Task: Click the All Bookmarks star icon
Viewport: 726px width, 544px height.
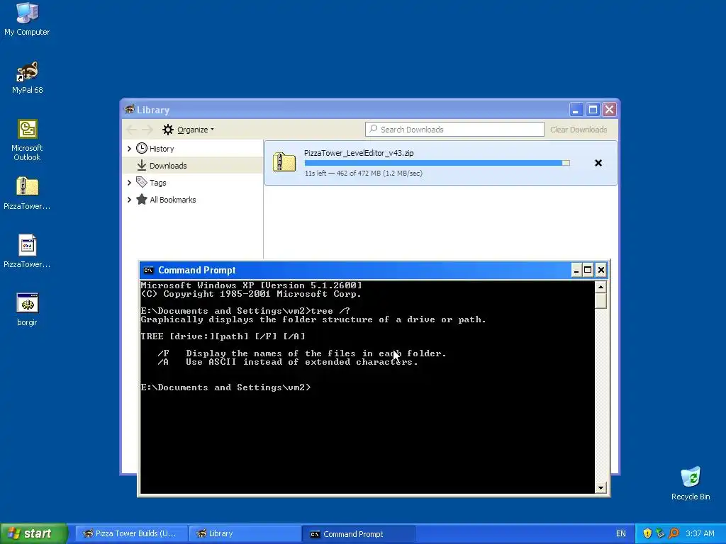Action: coord(142,199)
